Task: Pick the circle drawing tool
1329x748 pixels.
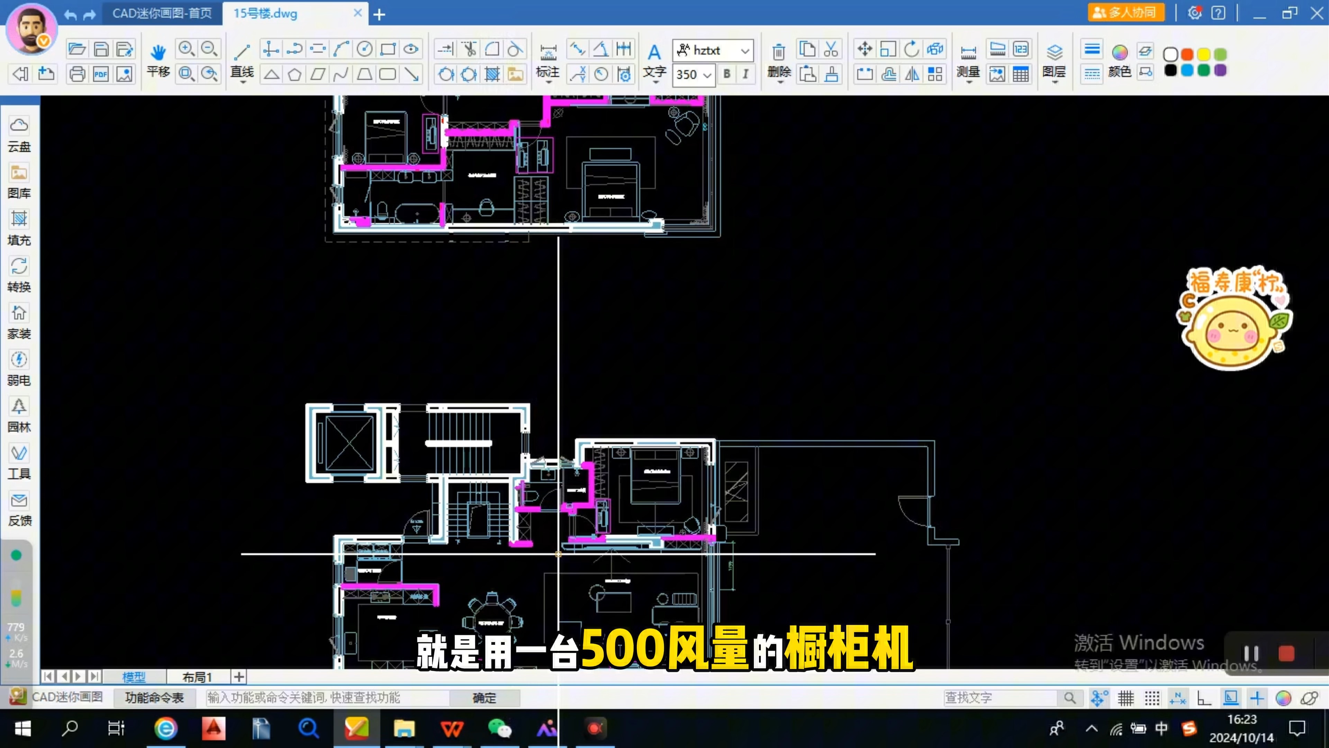Action: point(364,49)
